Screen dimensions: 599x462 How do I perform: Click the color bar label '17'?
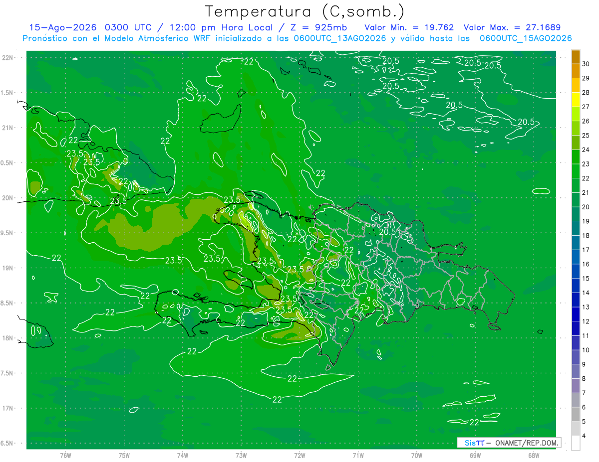click(x=586, y=250)
